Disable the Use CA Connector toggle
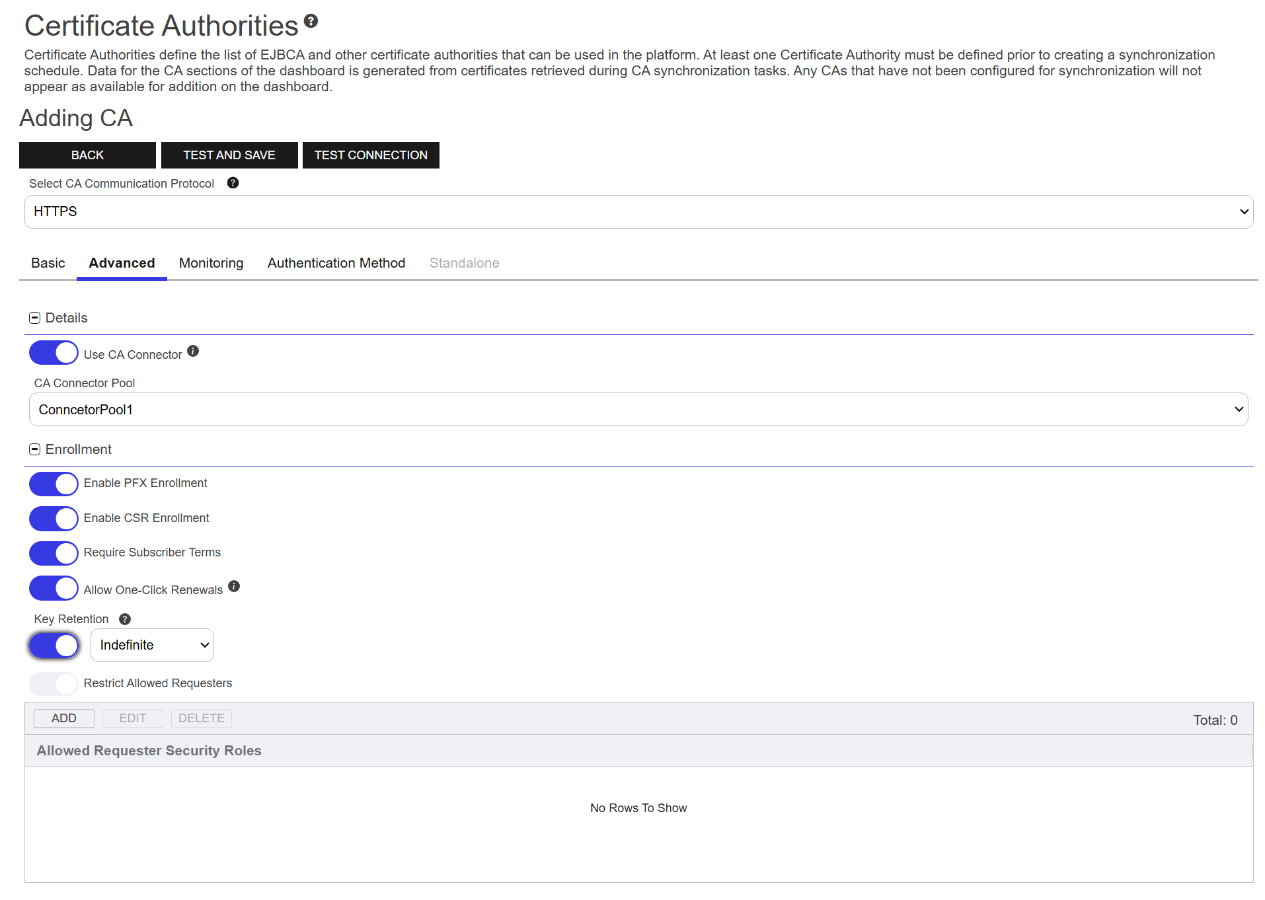Viewport: 1265px width, 900px height. [x=54, y=353]
